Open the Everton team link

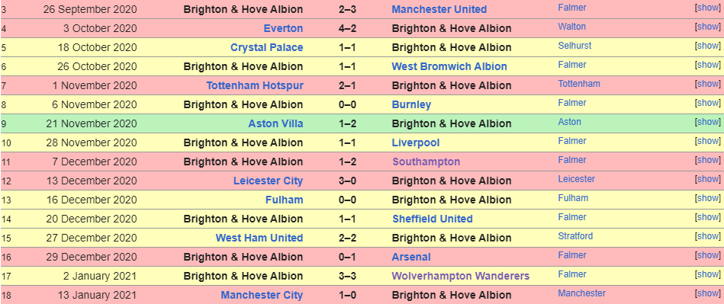pos(284,29)
